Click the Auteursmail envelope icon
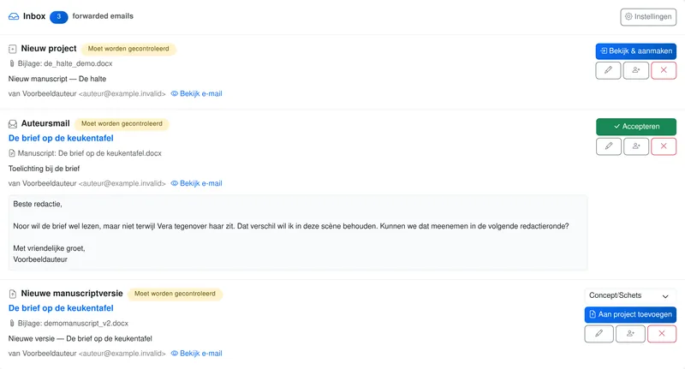 13,124
